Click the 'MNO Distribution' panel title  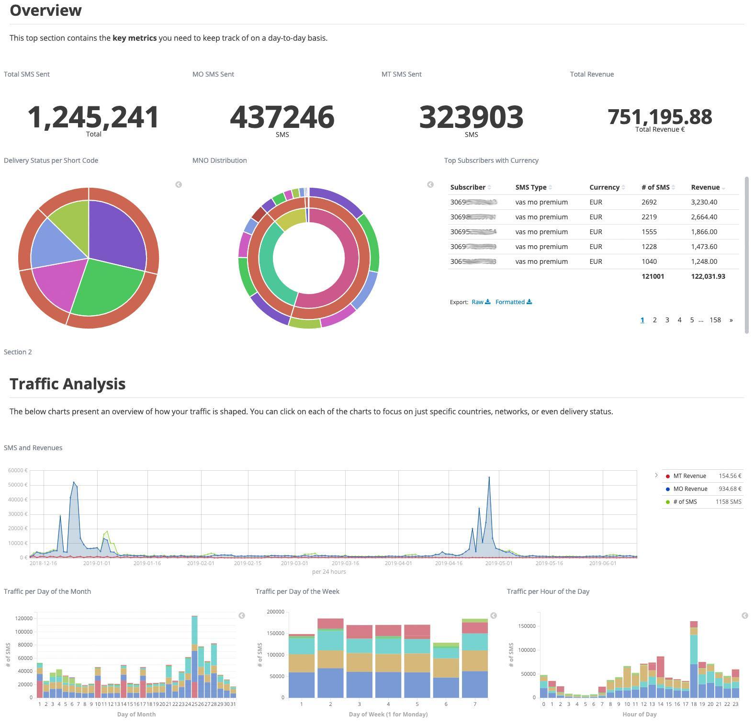(x=220, y=160)
